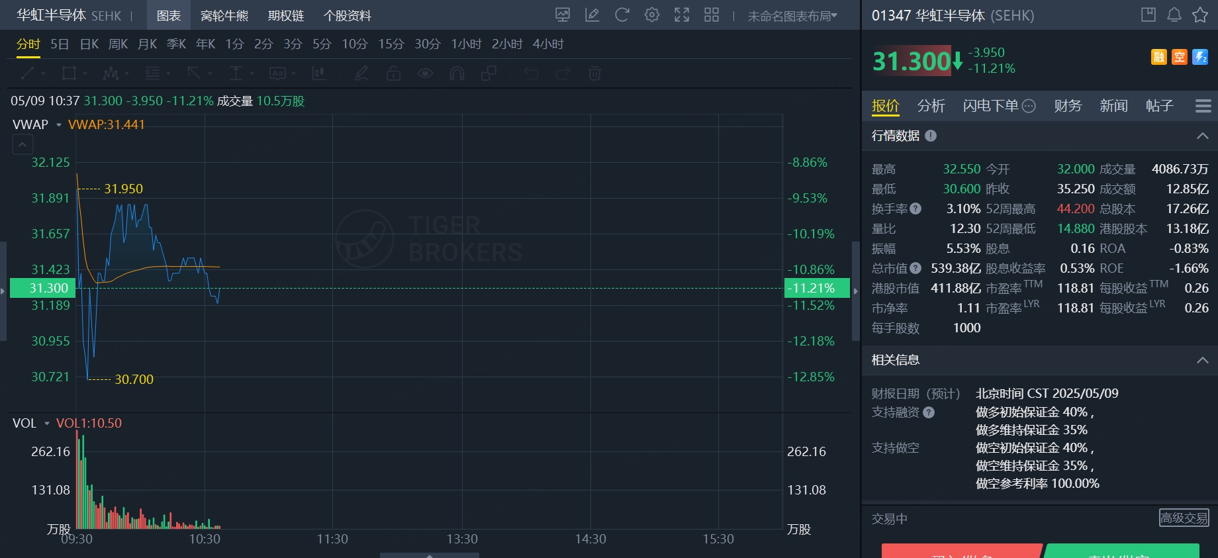Click the 高级交易 button
Image resolution: width=1218 pixels, height=558 pixels.
tap(1184, 518)
